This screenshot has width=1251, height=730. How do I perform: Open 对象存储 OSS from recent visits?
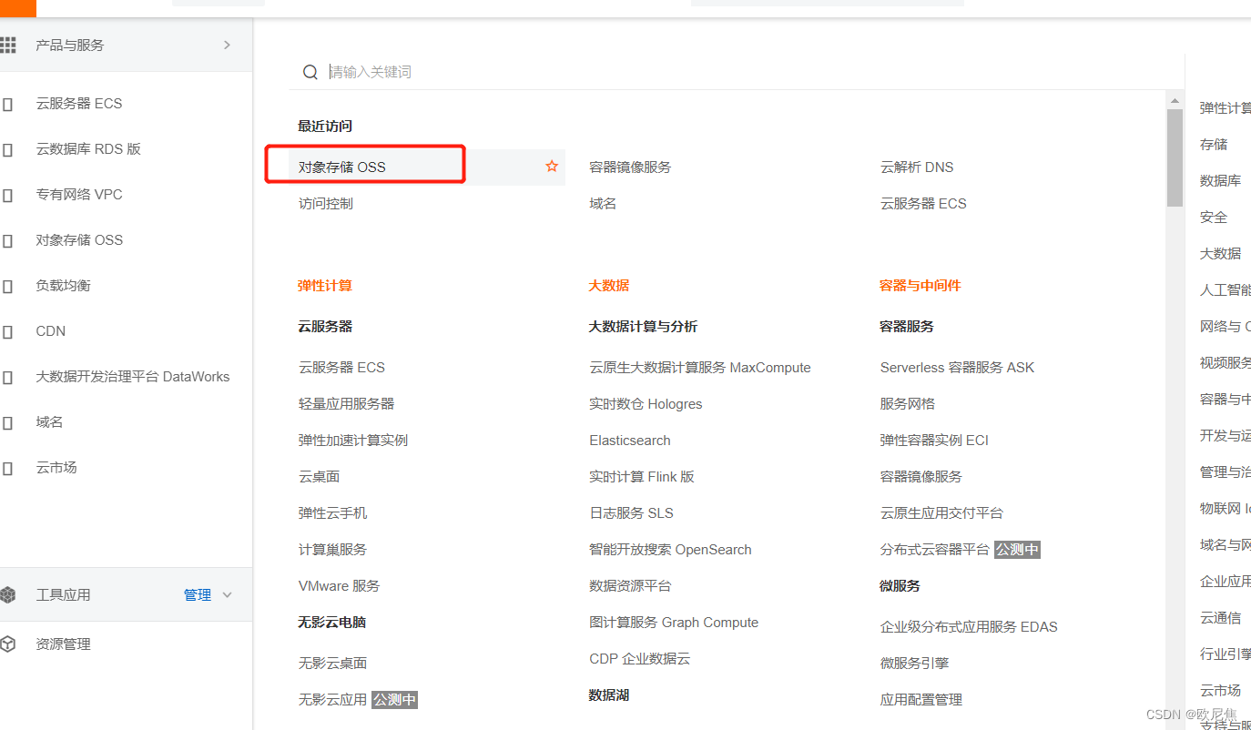[x=342, y=167]
